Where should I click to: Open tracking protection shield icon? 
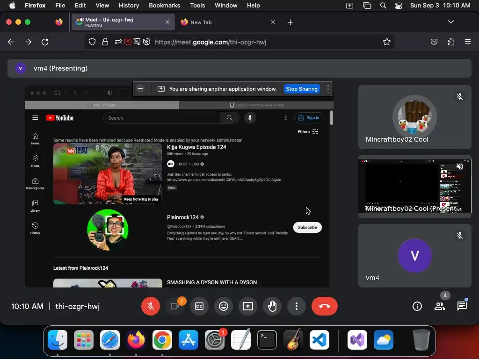tap(92, 42)
